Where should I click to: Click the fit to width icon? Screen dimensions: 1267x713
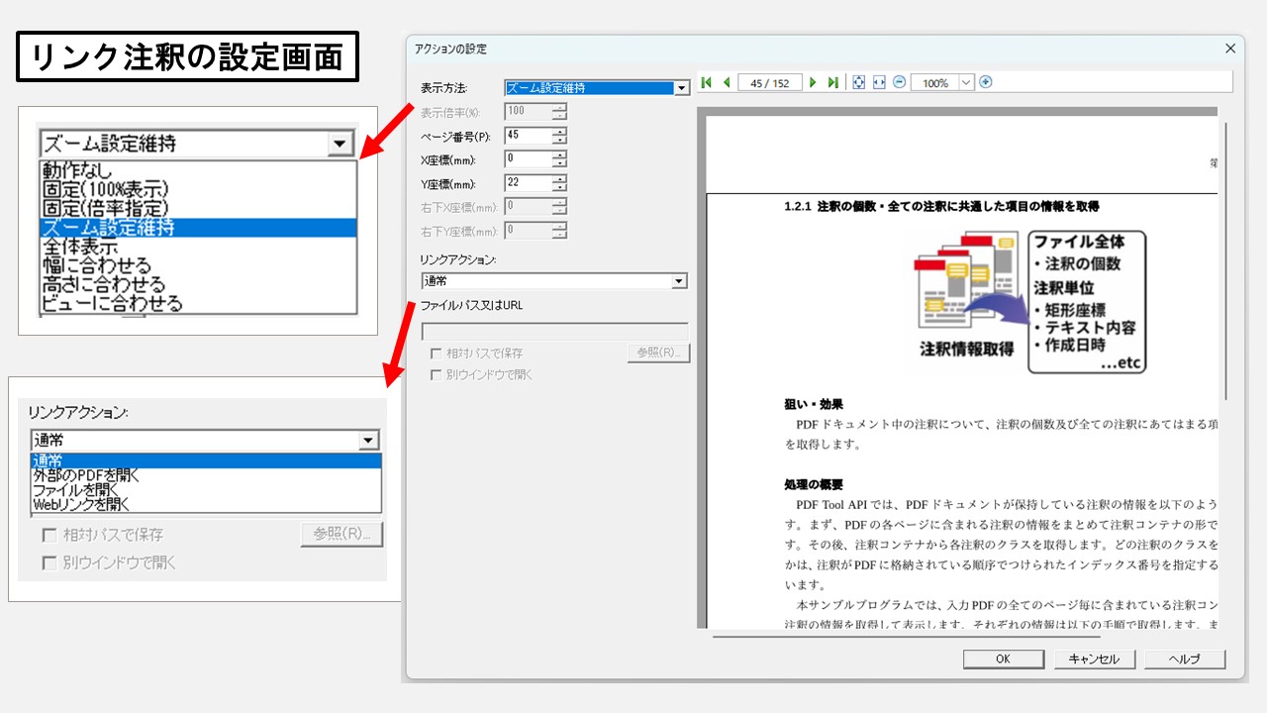pos(878,83)
